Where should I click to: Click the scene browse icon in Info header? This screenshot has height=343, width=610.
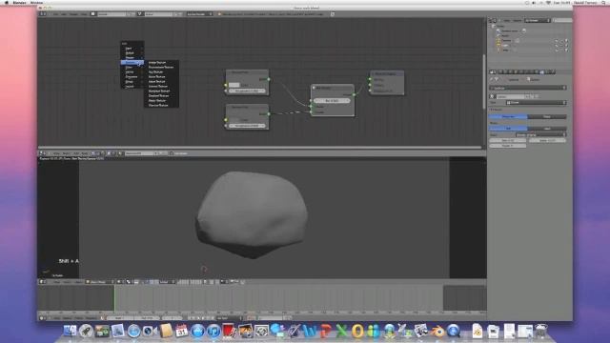point(140,14)
